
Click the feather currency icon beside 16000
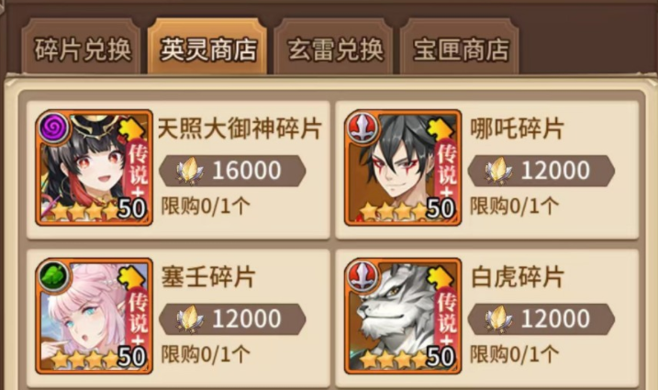pyautogui.click(x=189, y=171)
